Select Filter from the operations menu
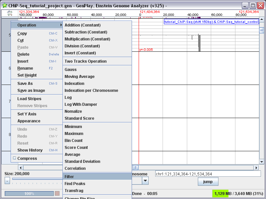 coord(97,177)
